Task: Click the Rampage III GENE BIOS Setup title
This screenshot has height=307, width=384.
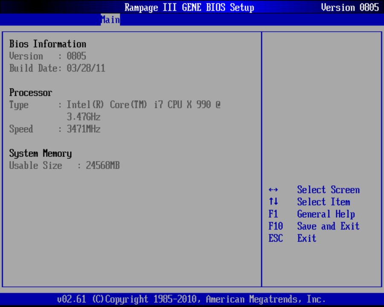Action: (x=189, y=7)
